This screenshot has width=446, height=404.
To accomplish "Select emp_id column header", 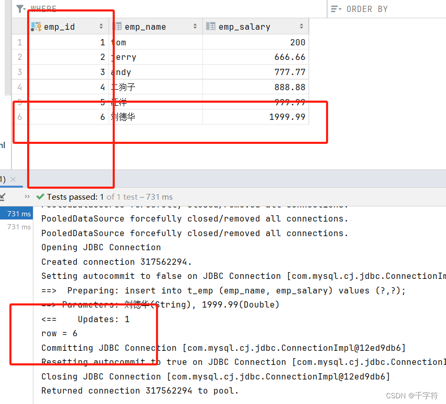I will (68, 27).
